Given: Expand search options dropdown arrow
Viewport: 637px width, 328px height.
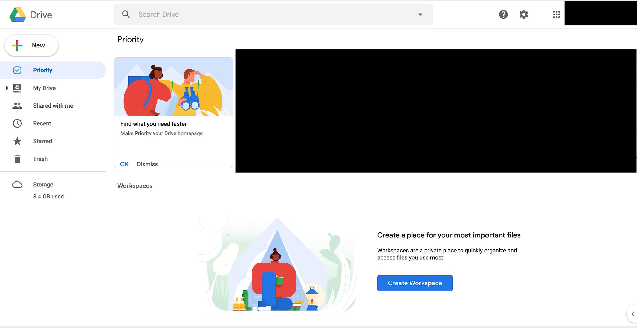Looking at the screenshot, I should click(x=420, y=14).
